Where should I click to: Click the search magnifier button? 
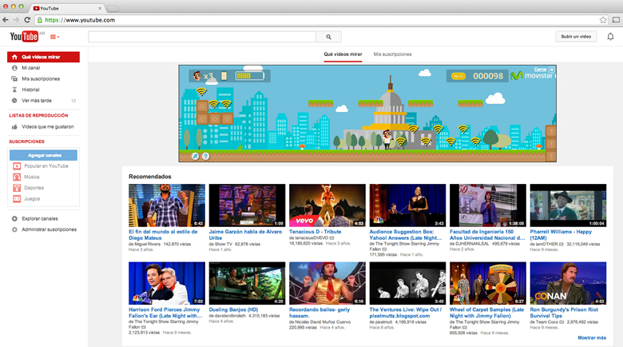coord(328,37)
